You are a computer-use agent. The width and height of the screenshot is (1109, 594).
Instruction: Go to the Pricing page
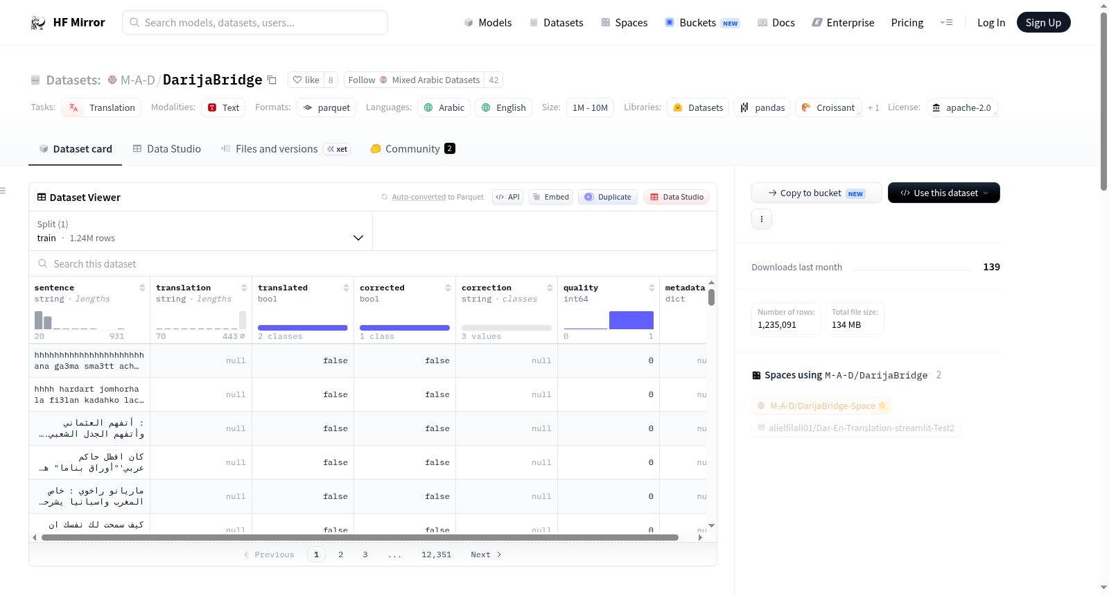click(x=907, y=23)
